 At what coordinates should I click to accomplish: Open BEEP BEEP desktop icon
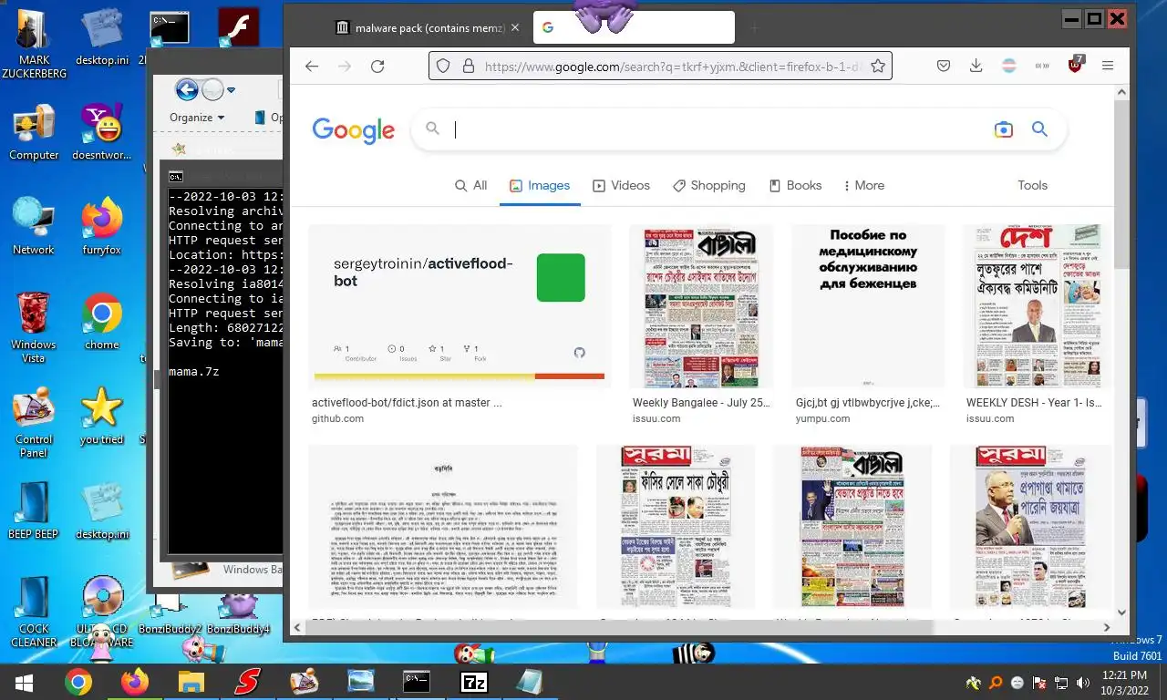coord(34,510)
